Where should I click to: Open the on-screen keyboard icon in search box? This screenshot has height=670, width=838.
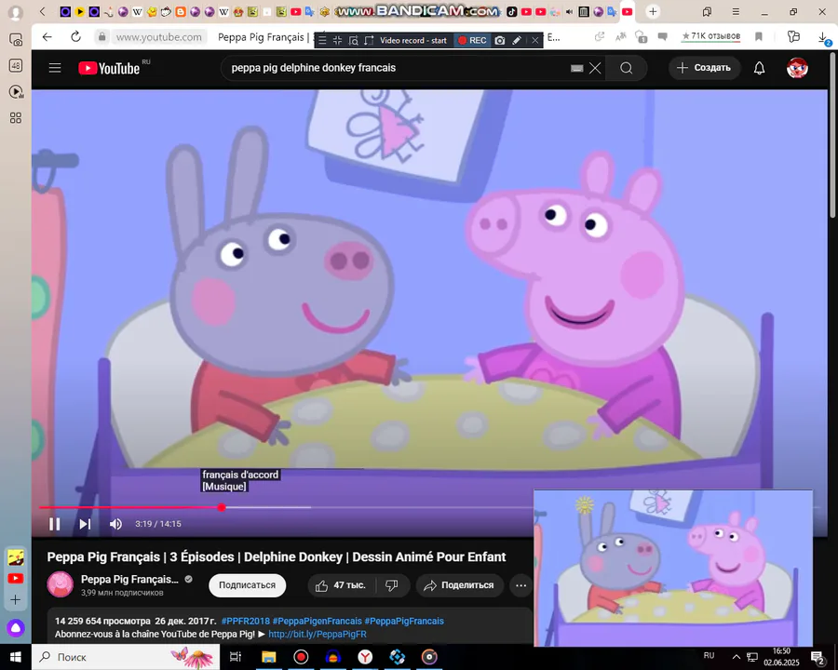point(576,68)
